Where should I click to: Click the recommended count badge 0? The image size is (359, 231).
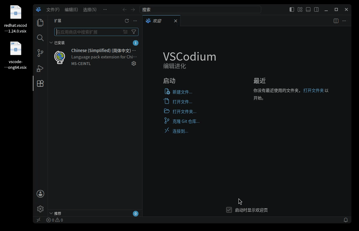click(136, 213)
